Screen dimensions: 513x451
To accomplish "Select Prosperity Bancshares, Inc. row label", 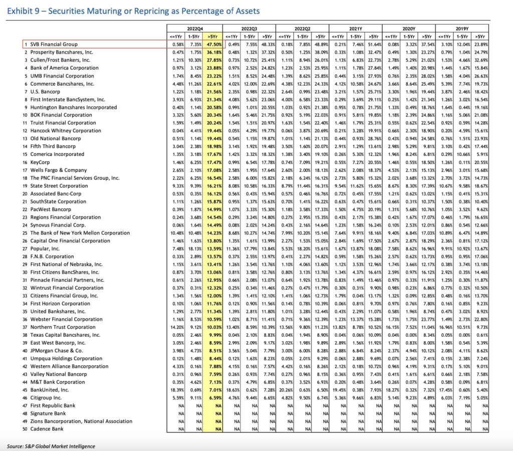I will pyautogui.click(x=62, y=52).
